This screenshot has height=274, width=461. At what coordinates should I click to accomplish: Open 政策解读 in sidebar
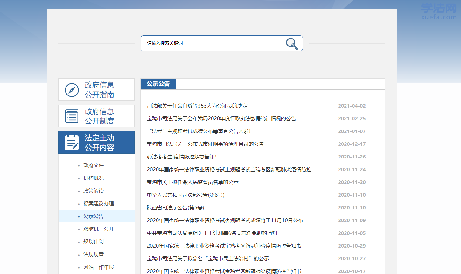(94, 191)
